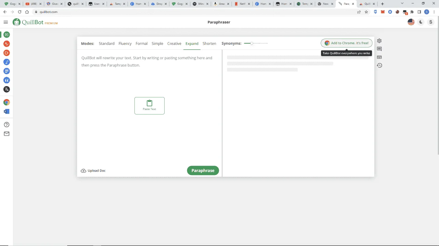439x246 pixels.
Task: Select the Fluency mode
Action: pyautogui.click(x=125, y=43)
